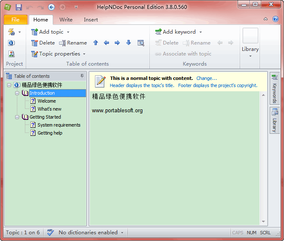This screenshot has width=284, height=241.
Task: Select the System requirements topic
Action: tap(59, 125)
